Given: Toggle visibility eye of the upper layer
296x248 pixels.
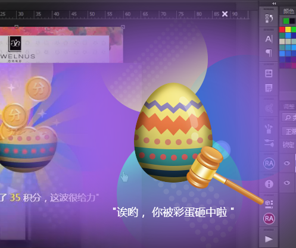Looking at the screenshot, I should pos(286,163).
